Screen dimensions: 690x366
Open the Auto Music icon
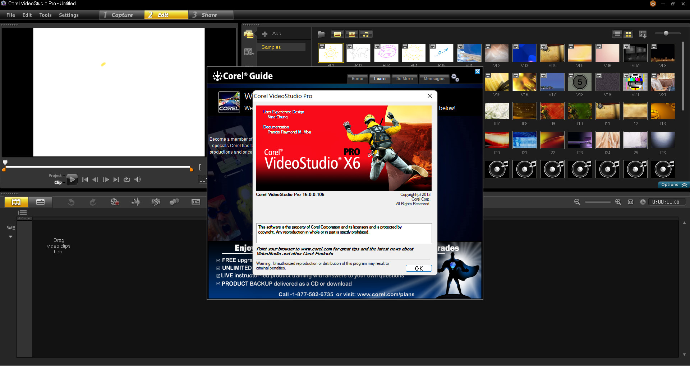click(156, 202)
